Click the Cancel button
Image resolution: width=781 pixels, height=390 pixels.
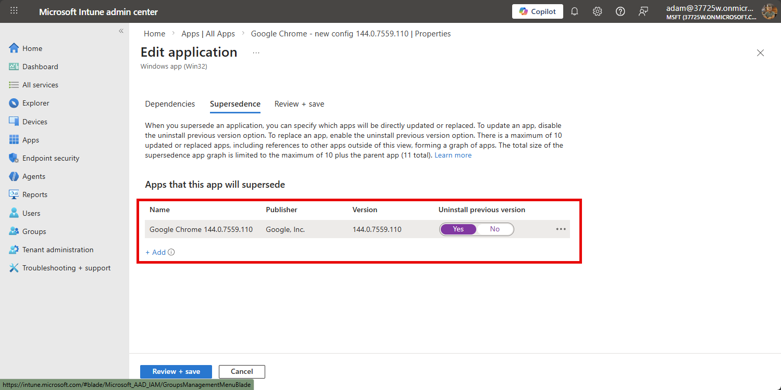pyautogui.click(x=242, y=371)
